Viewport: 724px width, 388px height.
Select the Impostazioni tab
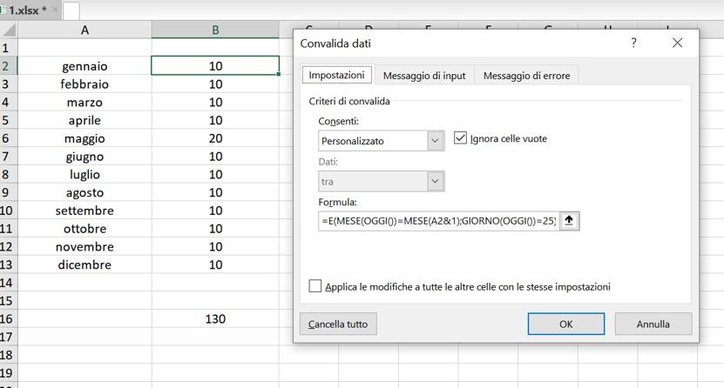pyautogui.click(x=337, y=76)
